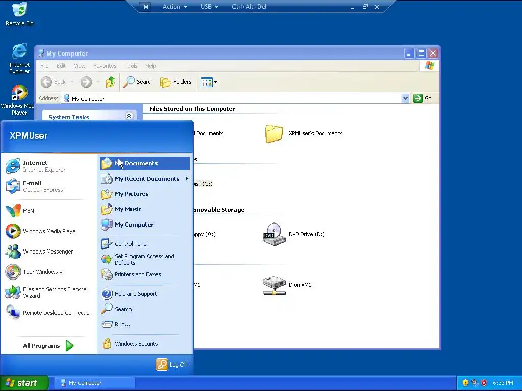This screenshot has height=391, width=522.
Task: Open My Music folder
Action: pyautogui.click(x=145, y=209)
